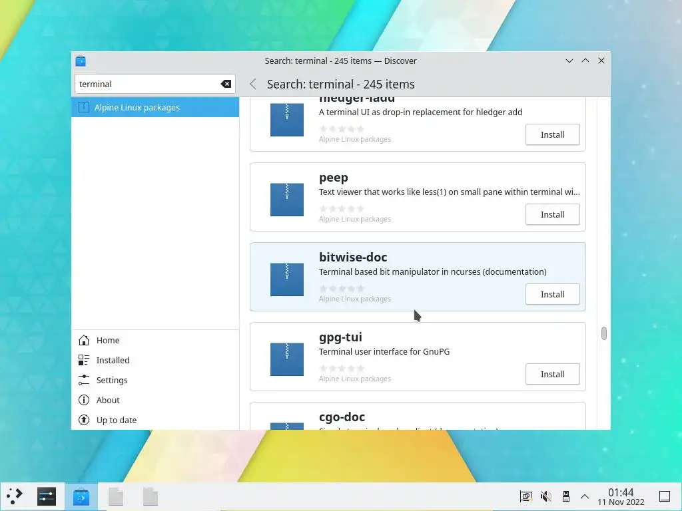The height and width of the screenshot is (511, 682).
Task: Click the Installed list icon
Action: tap(84, 360)
